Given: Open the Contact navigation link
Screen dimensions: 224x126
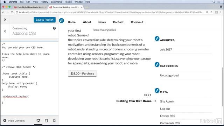Looking at the screenshot, I should click(x=118, y=22).
